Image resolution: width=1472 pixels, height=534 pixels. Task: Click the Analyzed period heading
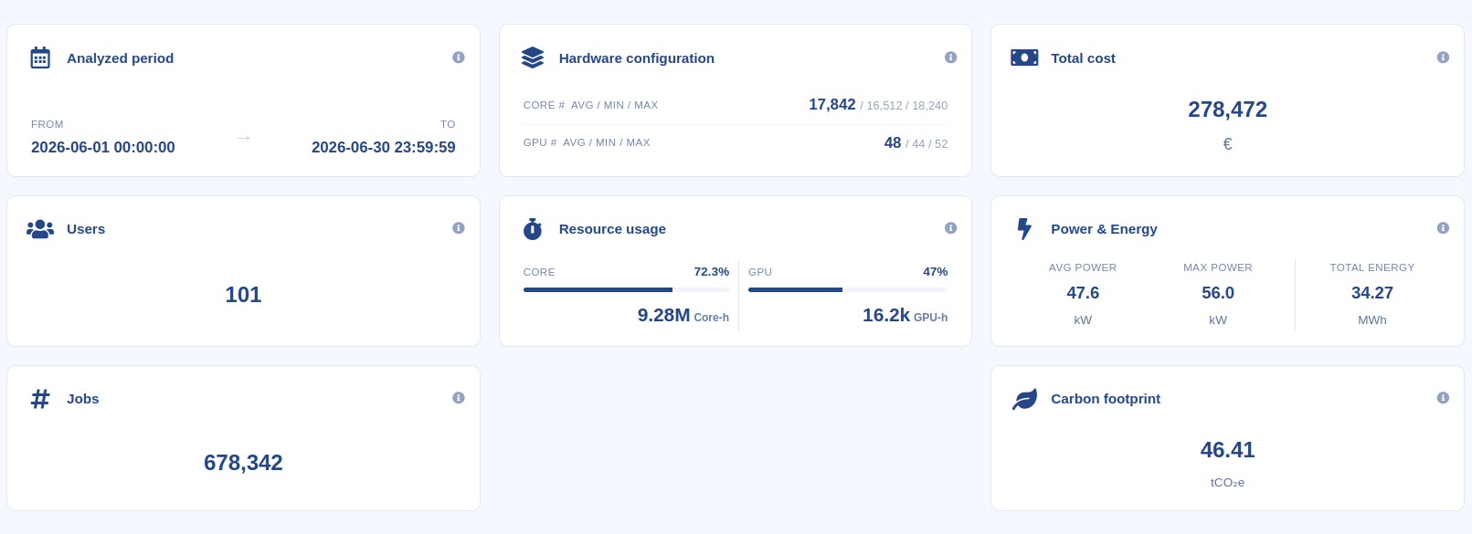tap(120, 58)
